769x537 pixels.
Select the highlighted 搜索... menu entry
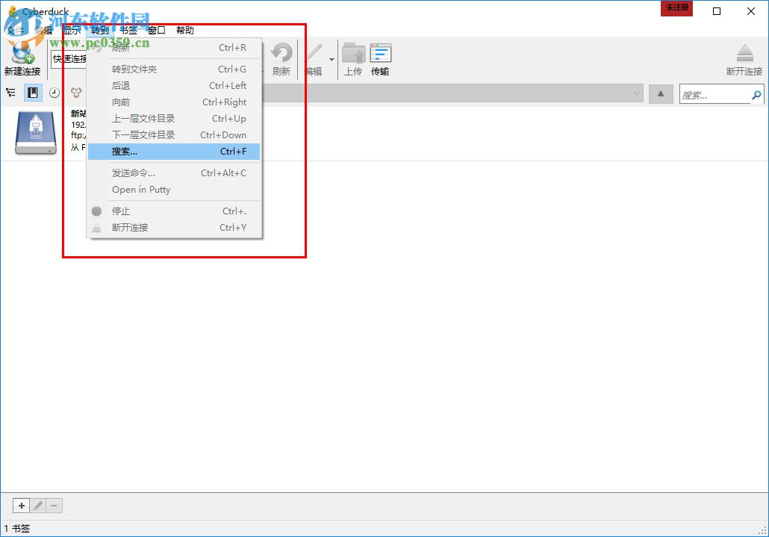click(174, 151)
